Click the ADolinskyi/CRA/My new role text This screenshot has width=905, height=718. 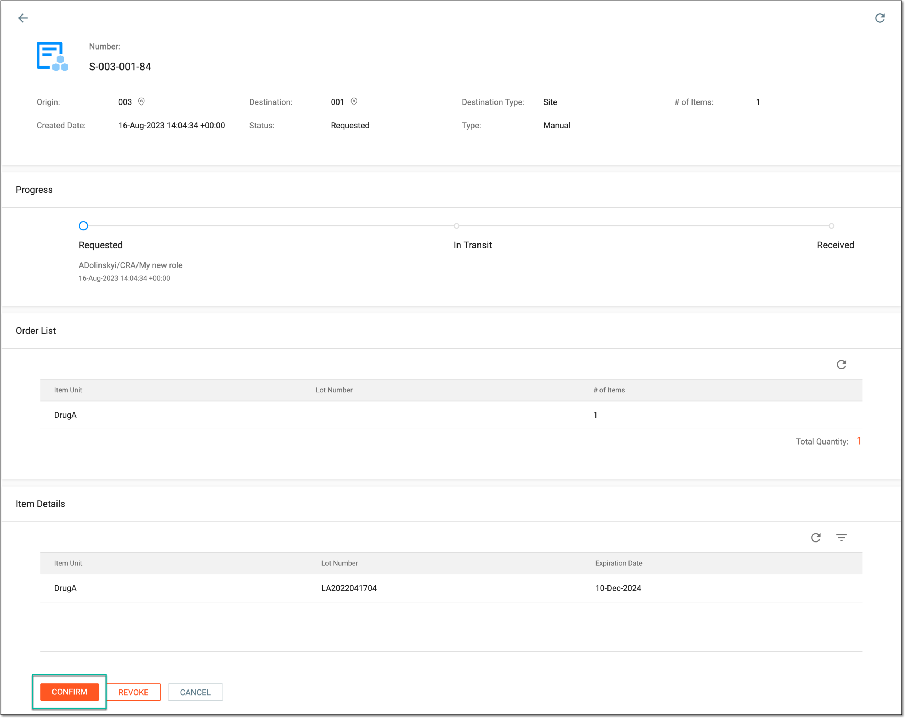point(131,265)
